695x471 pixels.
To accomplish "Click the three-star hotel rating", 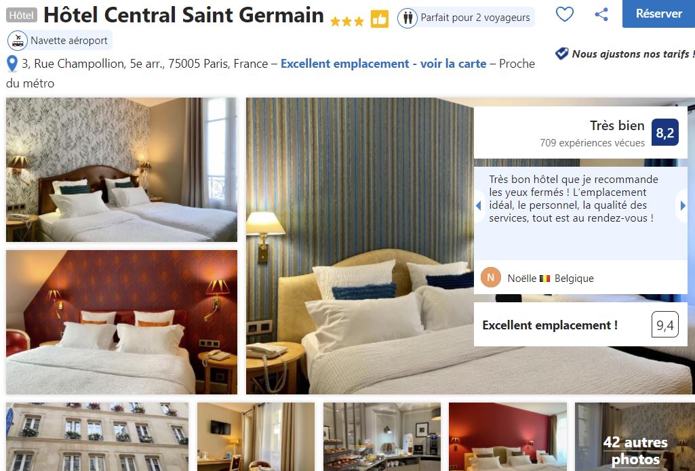I will (x=347, y=21).
